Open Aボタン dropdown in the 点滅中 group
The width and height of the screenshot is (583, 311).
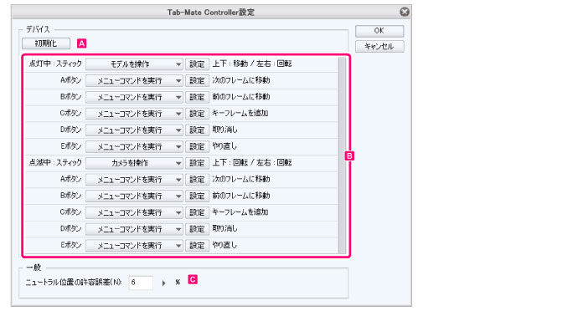point(134,179)
